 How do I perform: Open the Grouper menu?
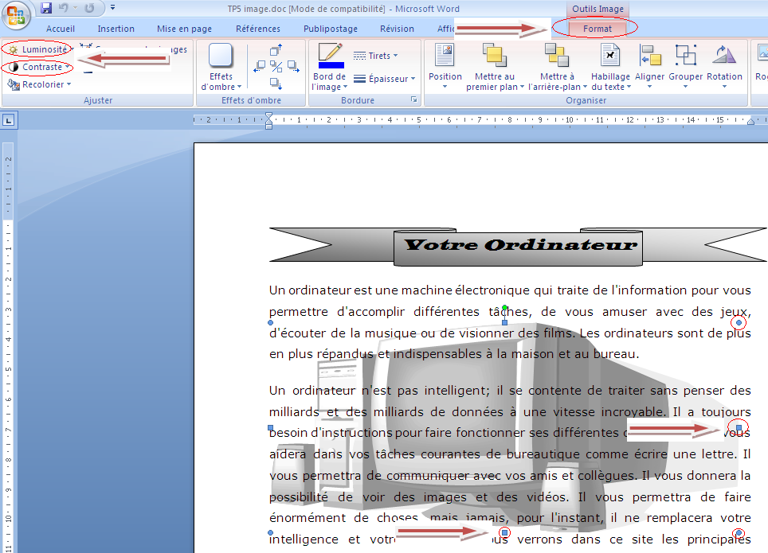pos(685,67)
